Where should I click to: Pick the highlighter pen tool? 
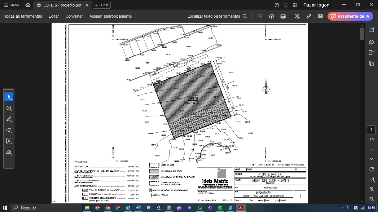coord(9,119)
